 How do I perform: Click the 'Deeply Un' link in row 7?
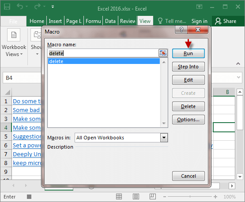pos(27,154)
